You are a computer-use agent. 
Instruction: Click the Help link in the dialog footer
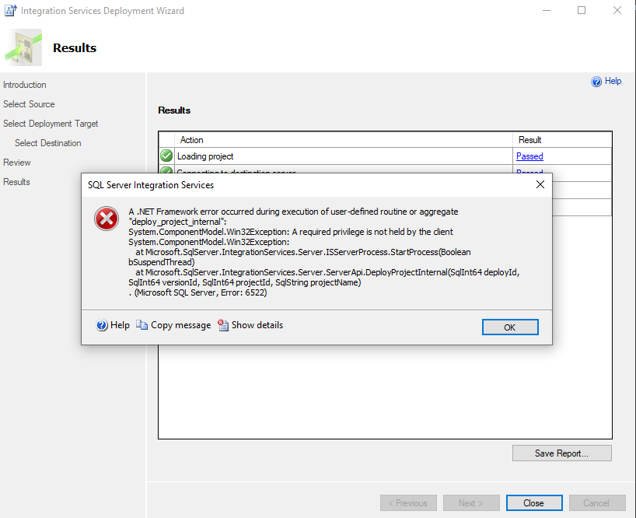[x=118, y=325]
